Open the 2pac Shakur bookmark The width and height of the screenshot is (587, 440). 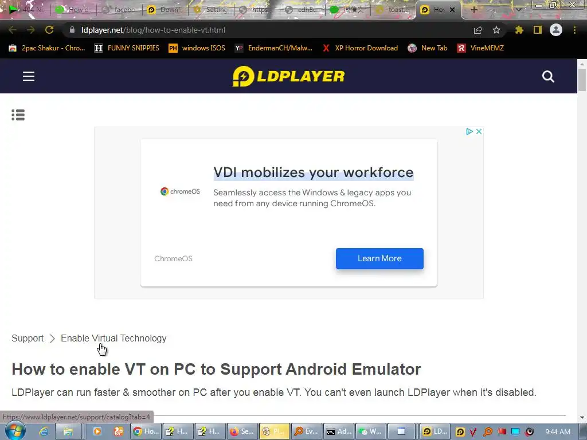point(47,48)
